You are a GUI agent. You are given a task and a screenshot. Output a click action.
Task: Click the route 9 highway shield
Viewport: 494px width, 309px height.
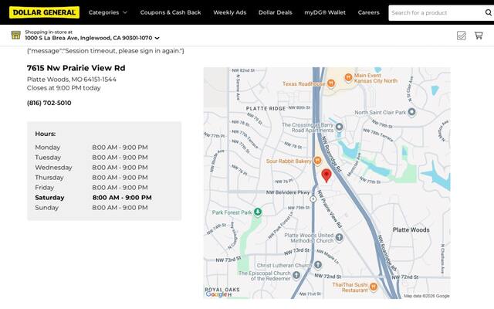(x=313, y=199)
